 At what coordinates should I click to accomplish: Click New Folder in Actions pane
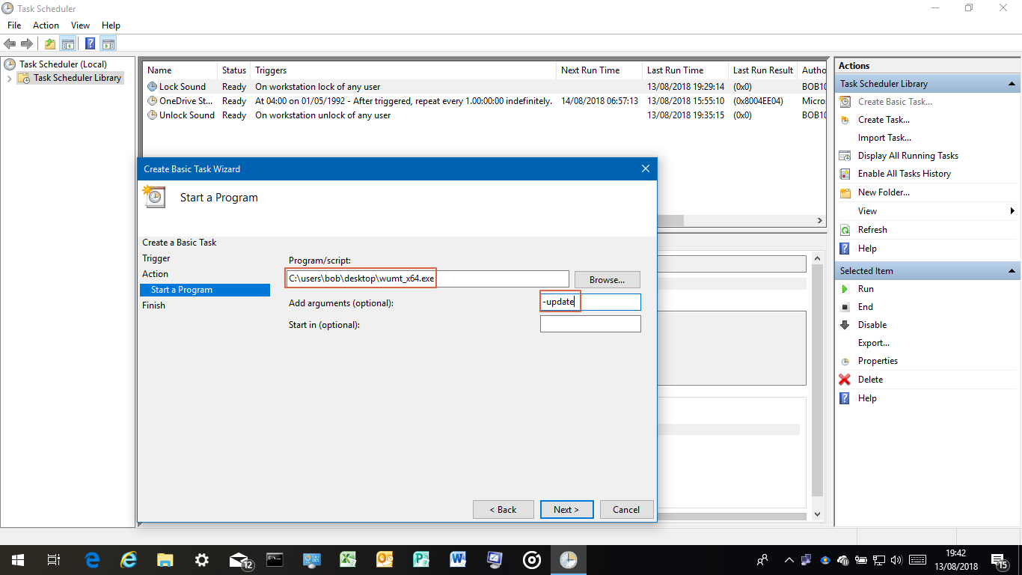[x=884, y=192]
